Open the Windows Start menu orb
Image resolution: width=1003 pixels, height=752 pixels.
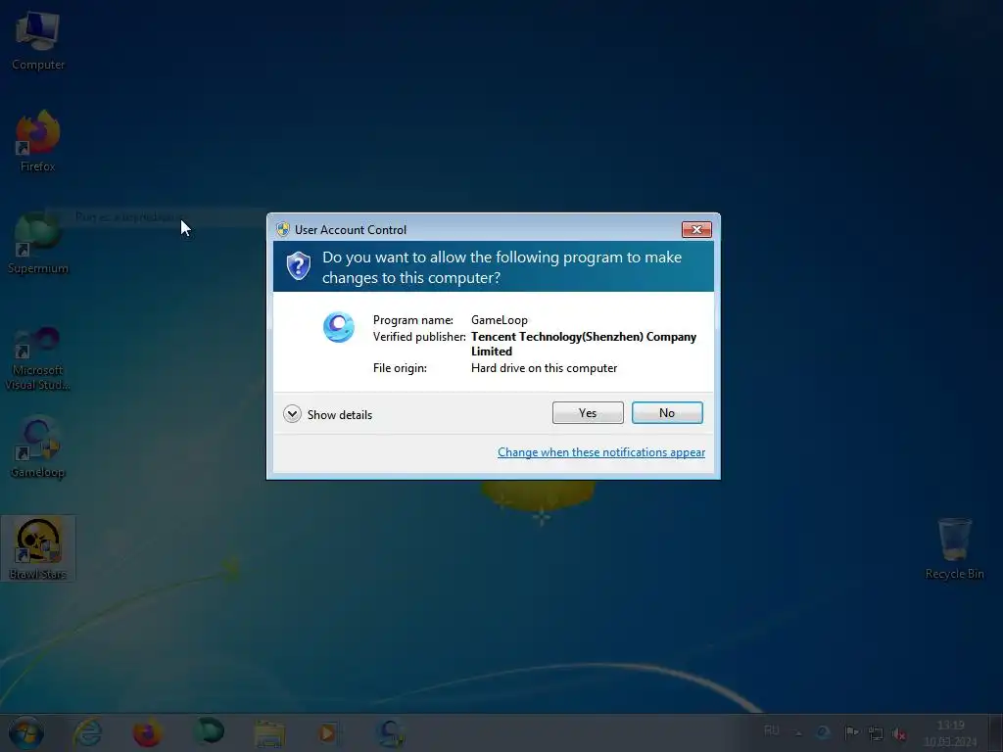point(26,732)
